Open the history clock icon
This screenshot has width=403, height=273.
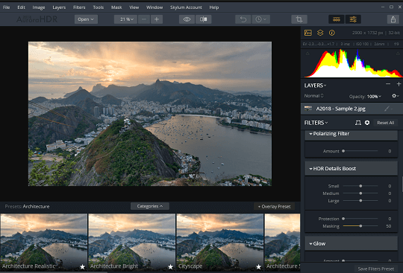point(261,19)
